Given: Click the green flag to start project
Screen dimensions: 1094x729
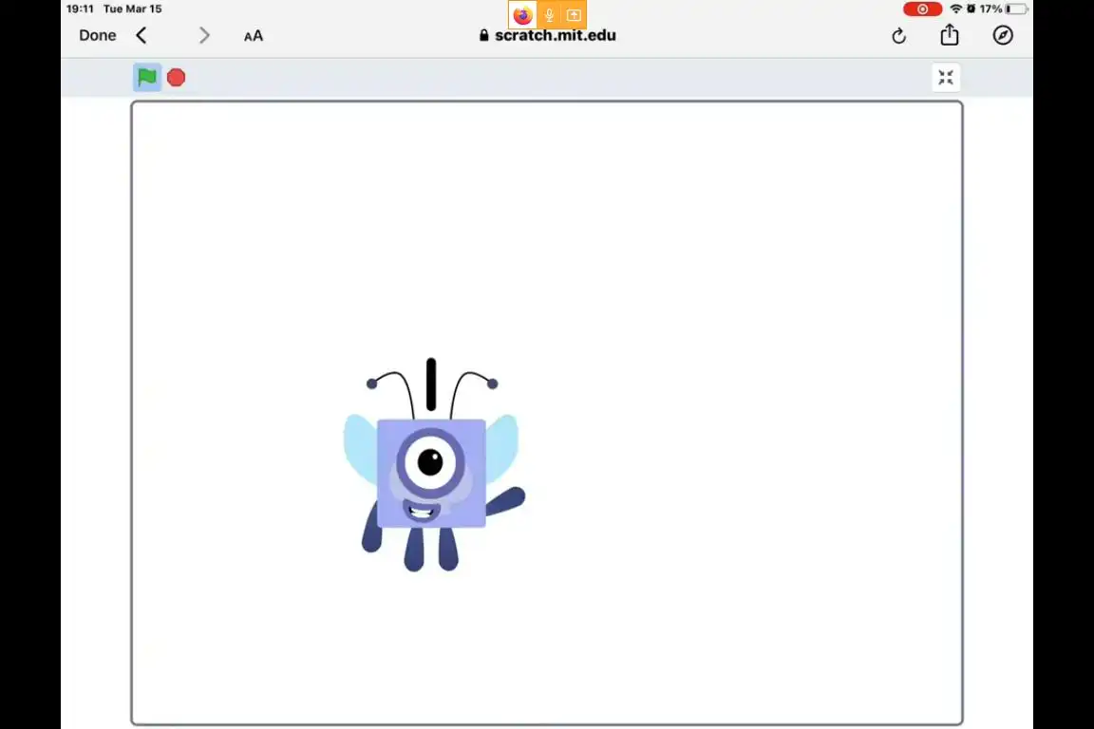Looking at the screenshot, I should click(x=147, y=78).
